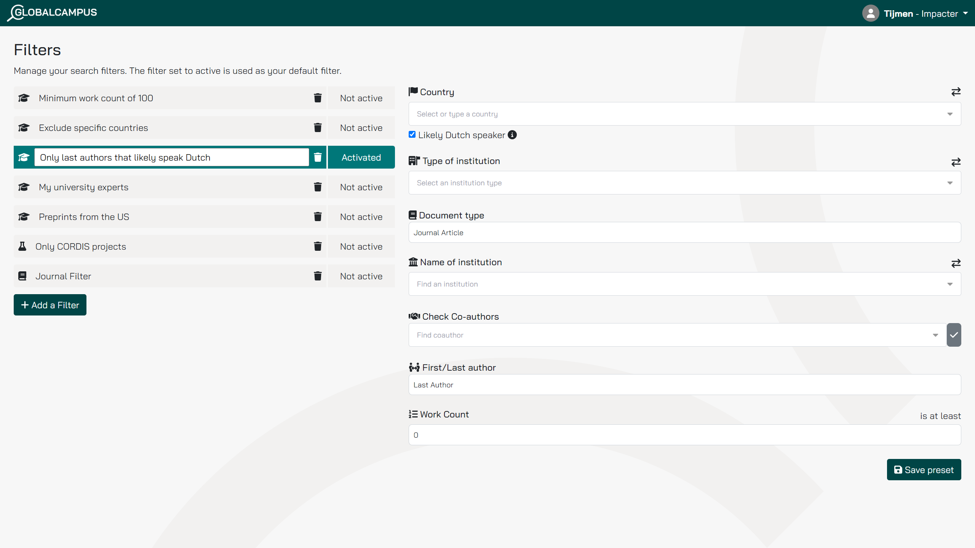Click the Save preset button
The image size is (975, 548).
(924, 470)
